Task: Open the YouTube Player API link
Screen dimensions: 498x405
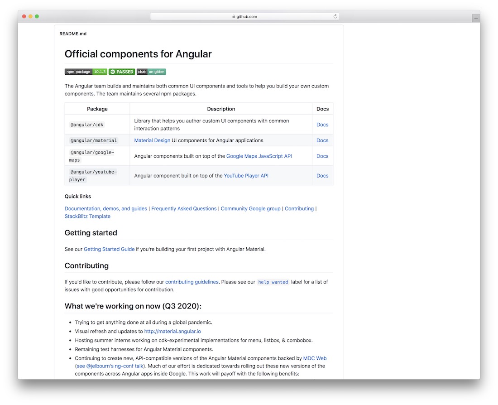Action: coord(246,175)
